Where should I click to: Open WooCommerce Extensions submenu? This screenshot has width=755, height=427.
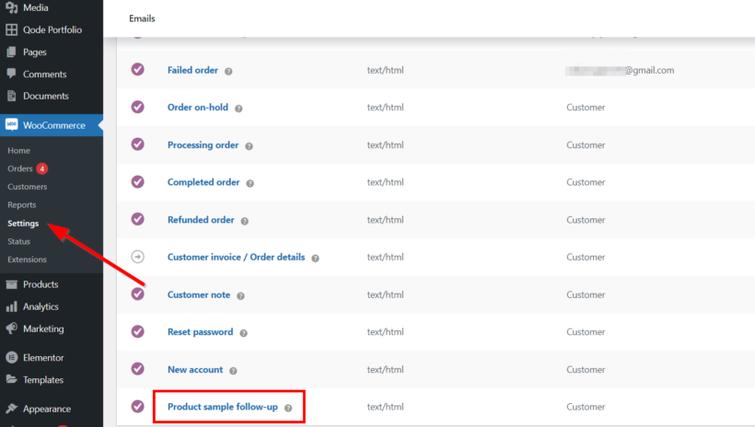click(x=27, y=260)
